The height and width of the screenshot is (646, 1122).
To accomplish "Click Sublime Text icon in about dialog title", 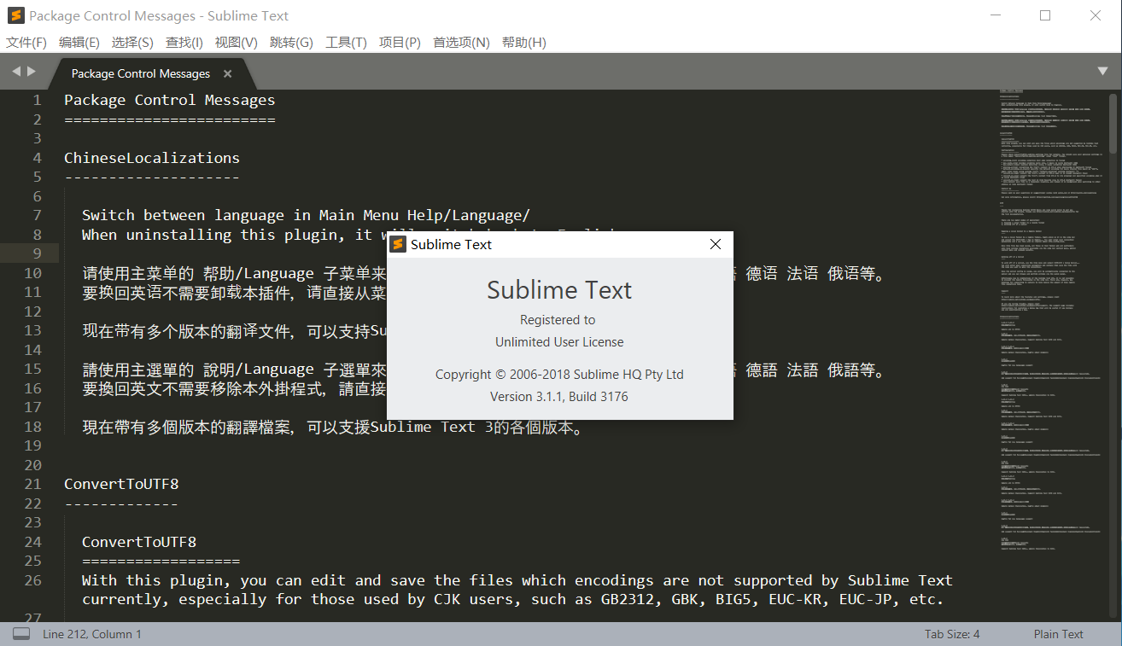I will click(x=398, y=244).
